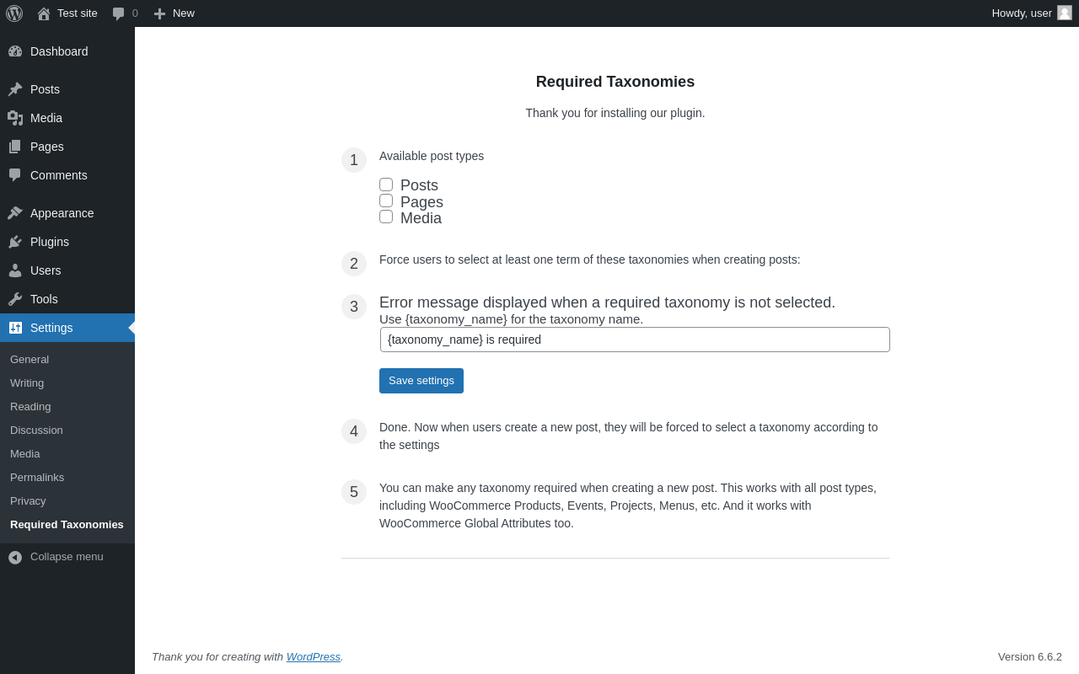This screenshot has height=674, width=1079.
Task: Open Discussion settings submenu
Action: pos(67,430)
